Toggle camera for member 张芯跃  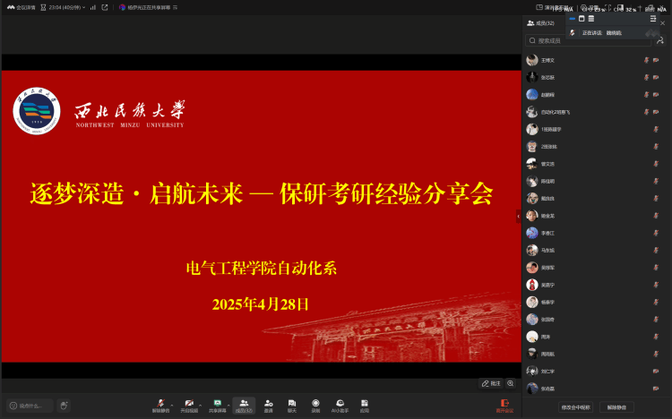tap(657, 77)
